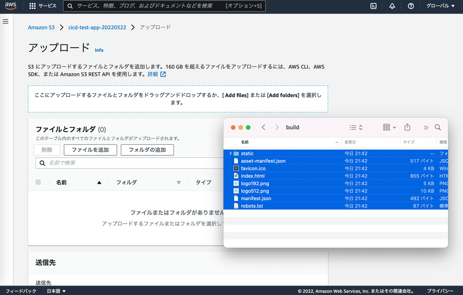The image size is (463, 295).
Task: Switch the Finder list view control
Action: (356, 127)
